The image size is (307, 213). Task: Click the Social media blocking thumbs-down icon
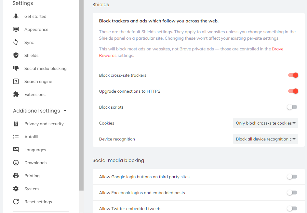[x=16, y=68]
